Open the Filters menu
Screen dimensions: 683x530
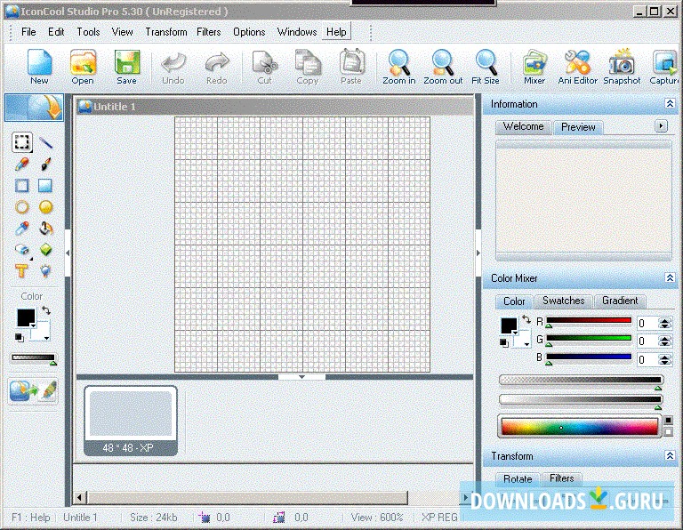click(209, 32)
